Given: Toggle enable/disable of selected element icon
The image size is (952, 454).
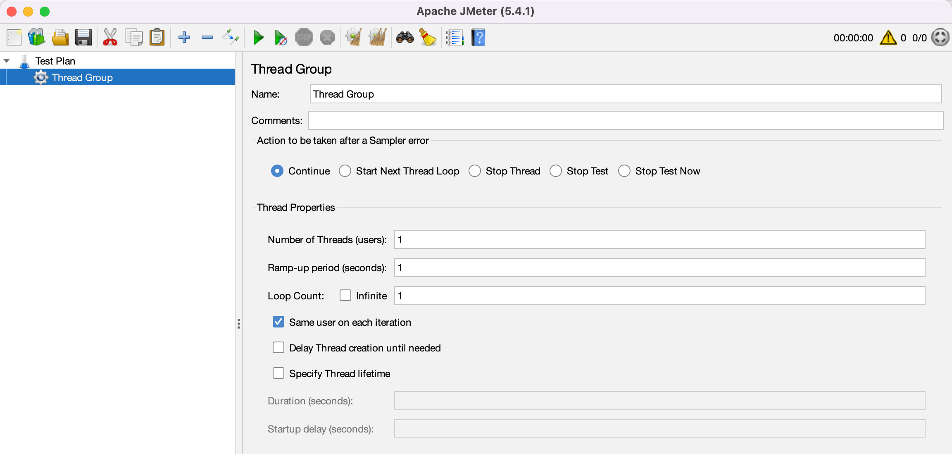Looking at the screenshot, I should point(231,38).
